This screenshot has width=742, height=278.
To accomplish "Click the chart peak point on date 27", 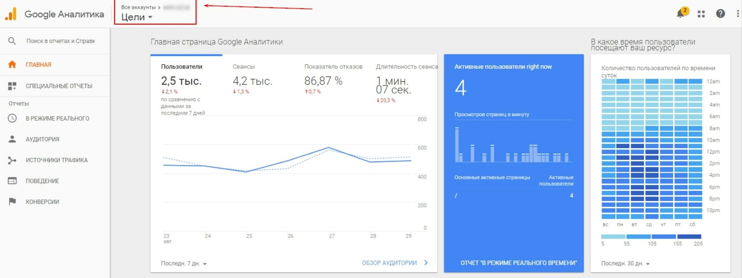I will [x=329, y=147].
